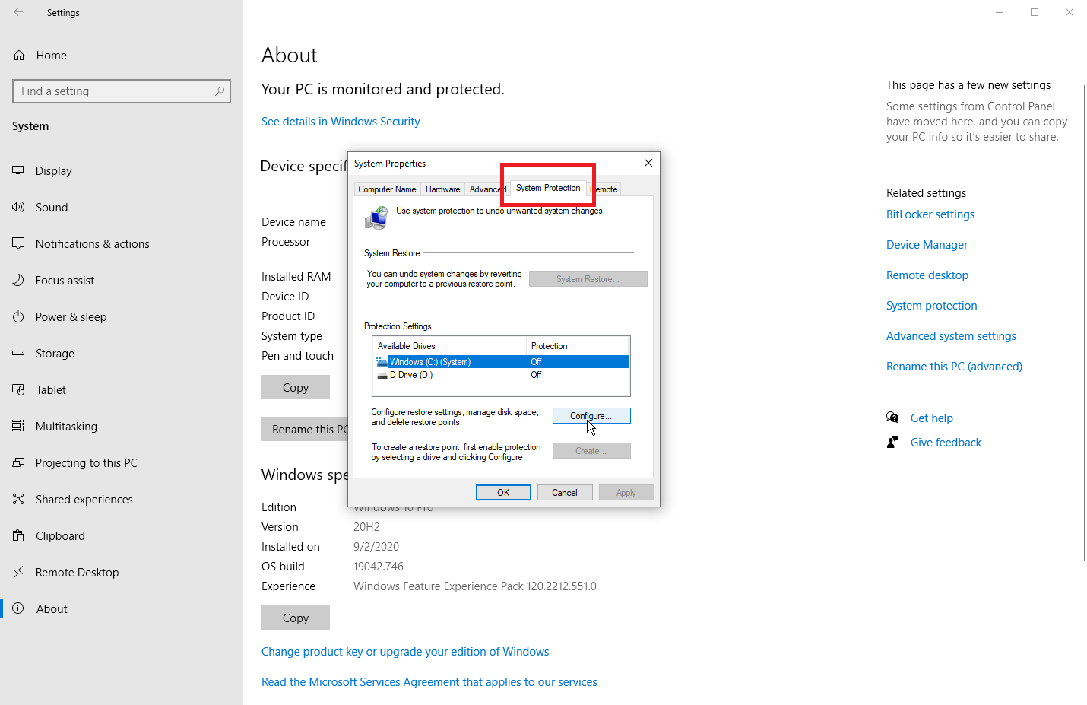Click the Available Drives column header

pyautogui.click(x=449, y=346)
